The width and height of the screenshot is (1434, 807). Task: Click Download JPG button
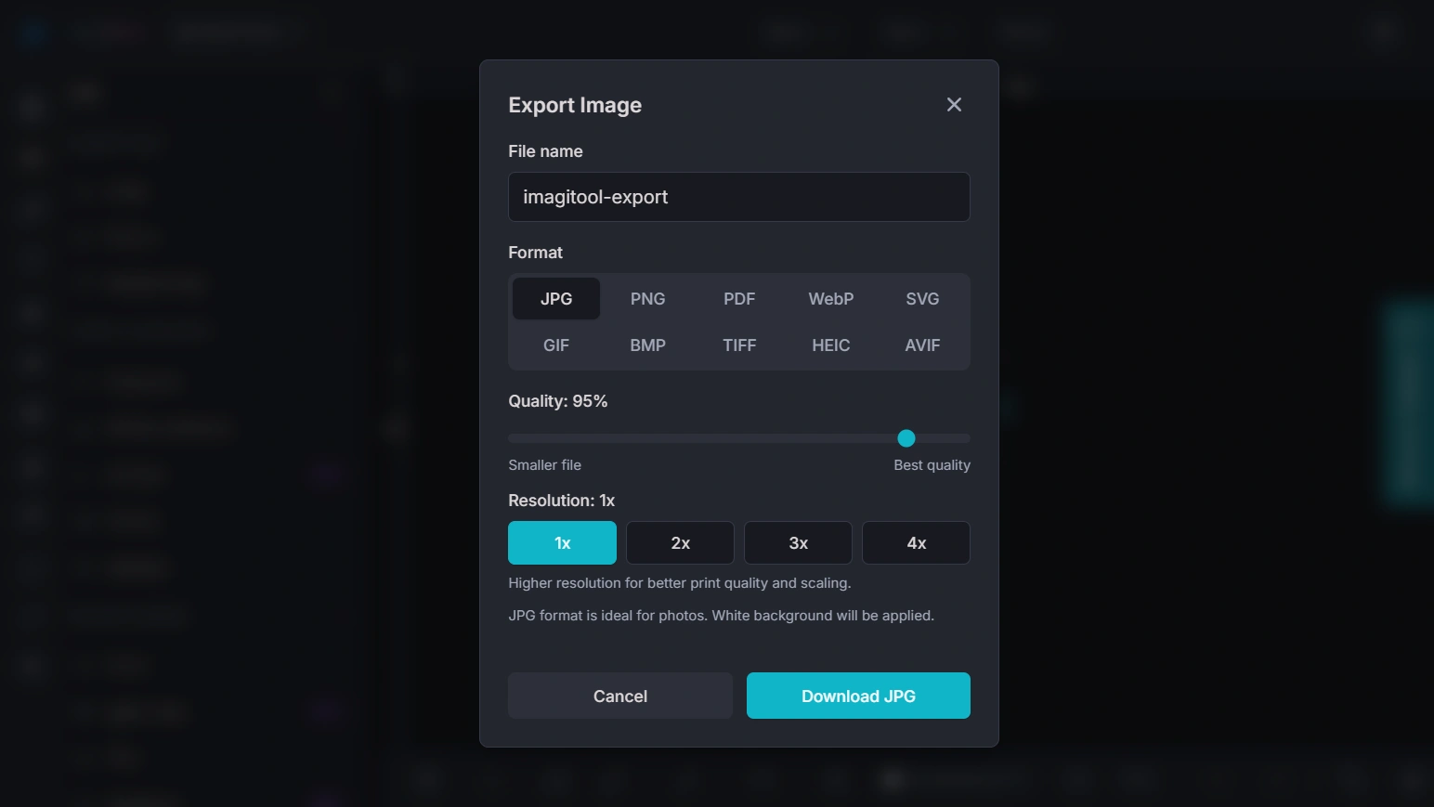858,696
